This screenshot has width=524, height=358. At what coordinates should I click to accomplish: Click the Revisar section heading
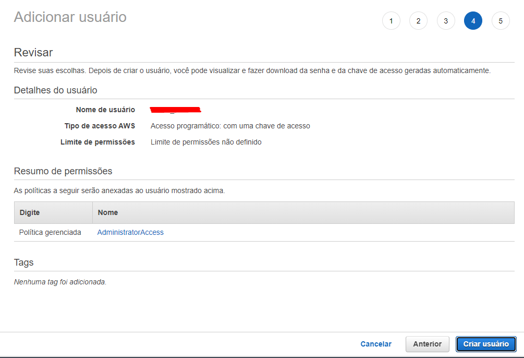click(33, 52)
